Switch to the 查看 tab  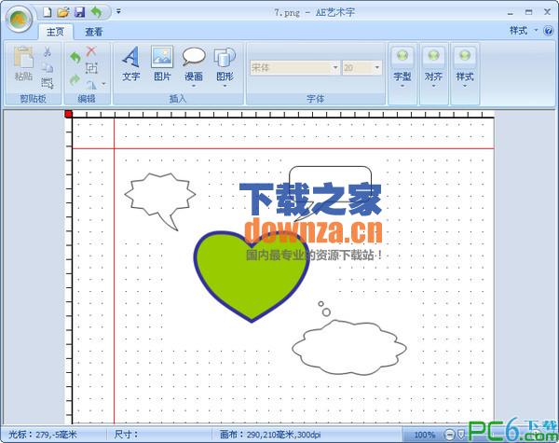94,32
